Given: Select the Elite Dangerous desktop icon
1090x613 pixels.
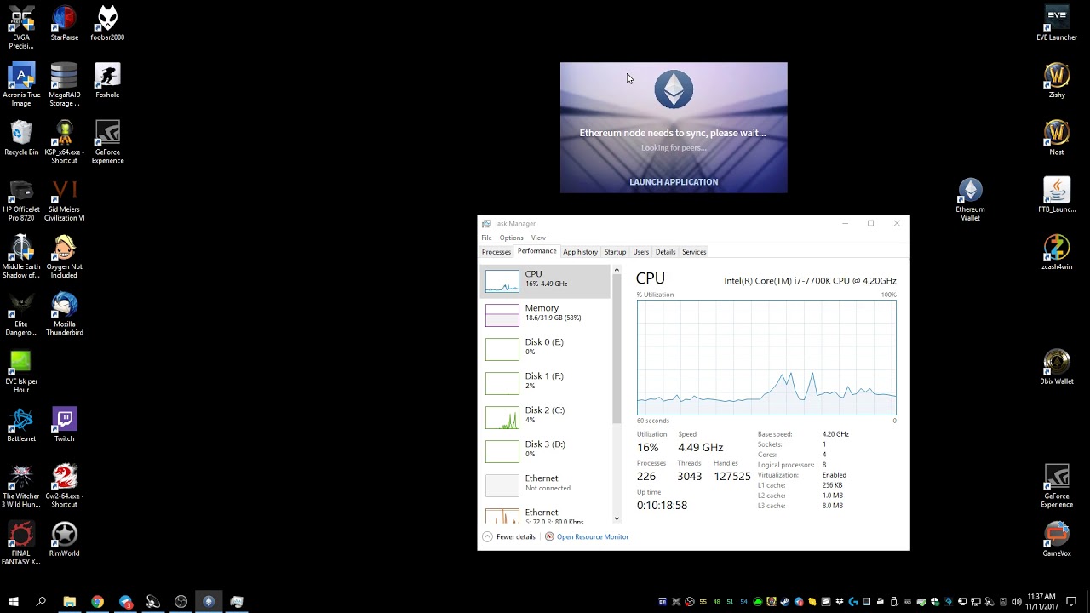Looking at the screenshot, I should tap(21, 314).
